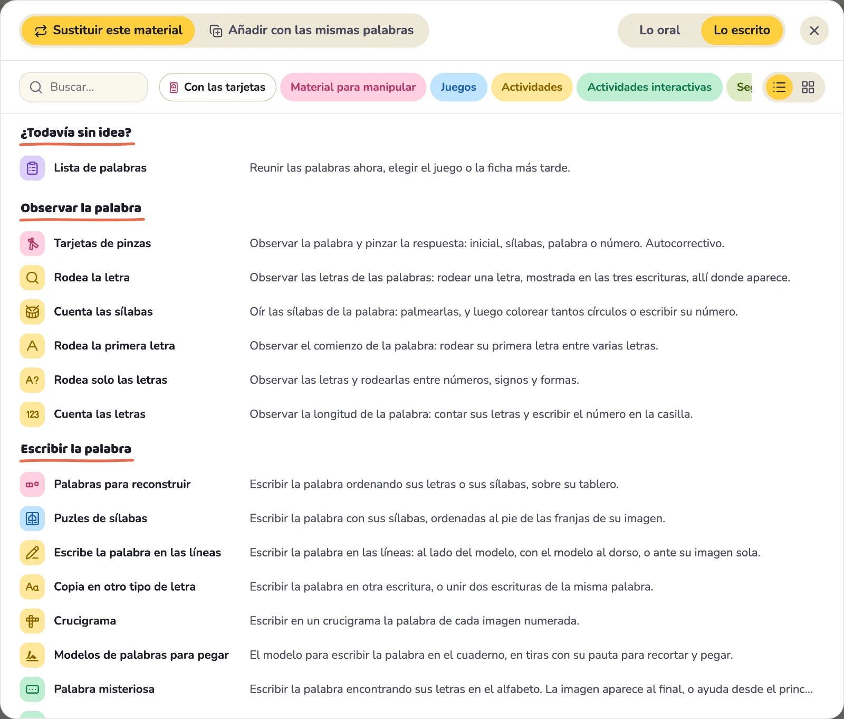Image resolution: width=844 pixels, height=719 pixels.
Task: Select Lo escrito mode
Action: pyautogui.click(x=742, y=30)
